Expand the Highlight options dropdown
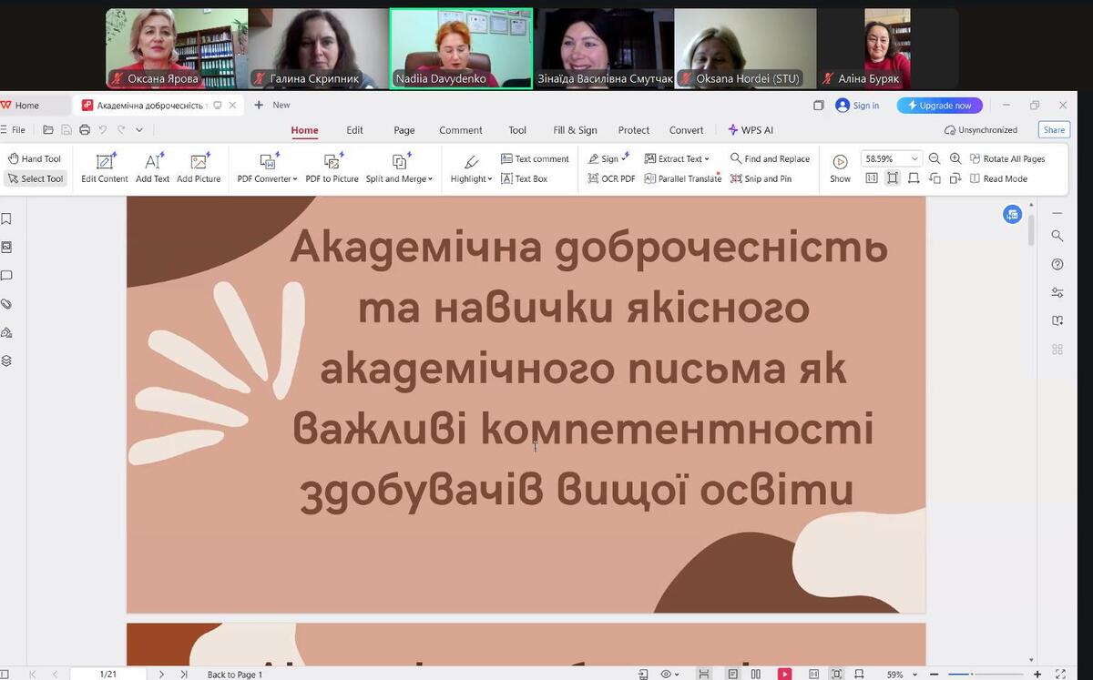The height and width of the screenshot is (680, 1093). pyautogui.click(x=471, y=178)
